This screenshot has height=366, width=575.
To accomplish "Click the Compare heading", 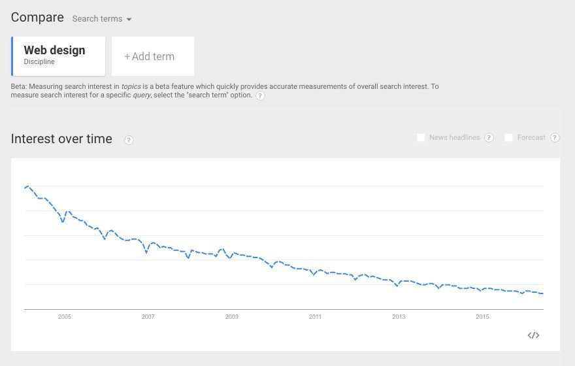I will pyautogui.click(x=37, y=17).
